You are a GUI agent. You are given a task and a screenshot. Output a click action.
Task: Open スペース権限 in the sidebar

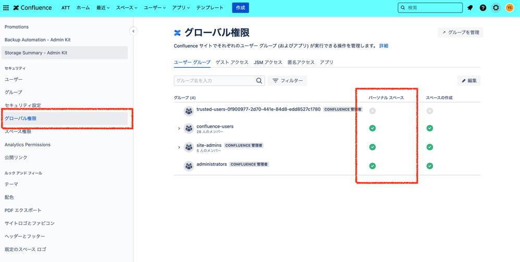coord(64,132)
